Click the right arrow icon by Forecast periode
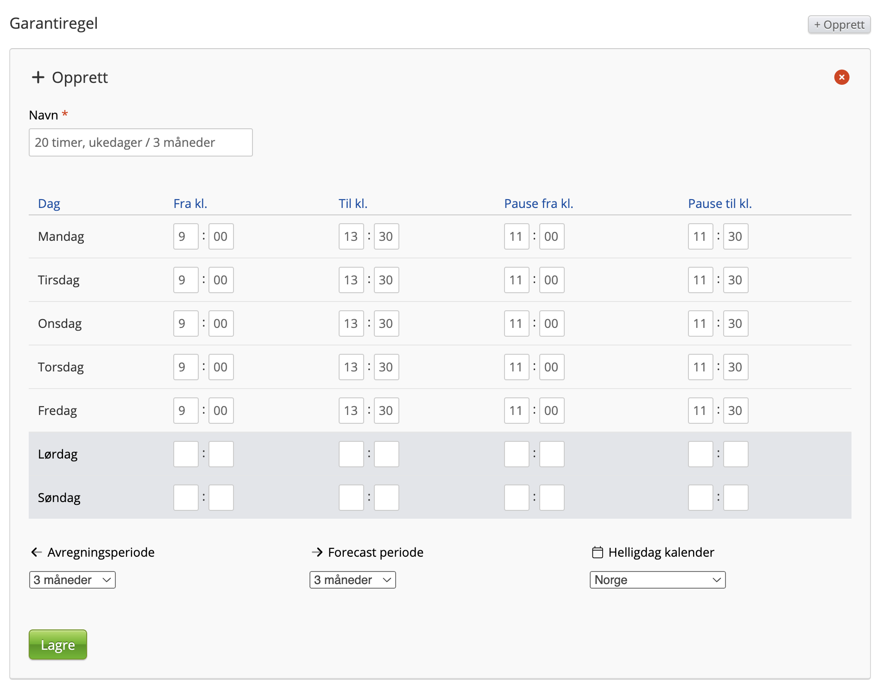883x691 pixels. coord(317,552)
